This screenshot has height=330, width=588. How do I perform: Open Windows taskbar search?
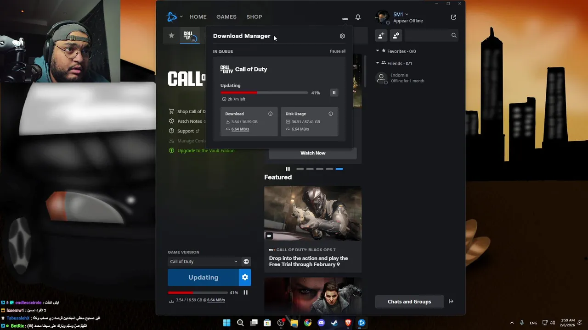pyautogui.click(x=240, y=323)
